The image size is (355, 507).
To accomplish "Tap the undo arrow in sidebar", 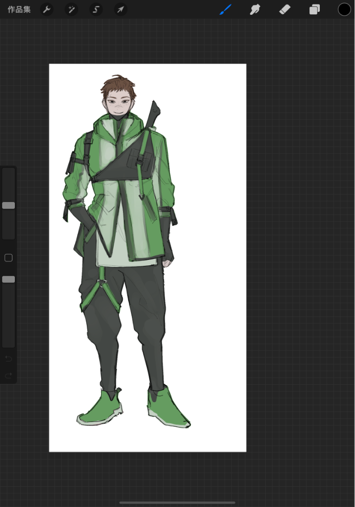I will coord(8,358).
